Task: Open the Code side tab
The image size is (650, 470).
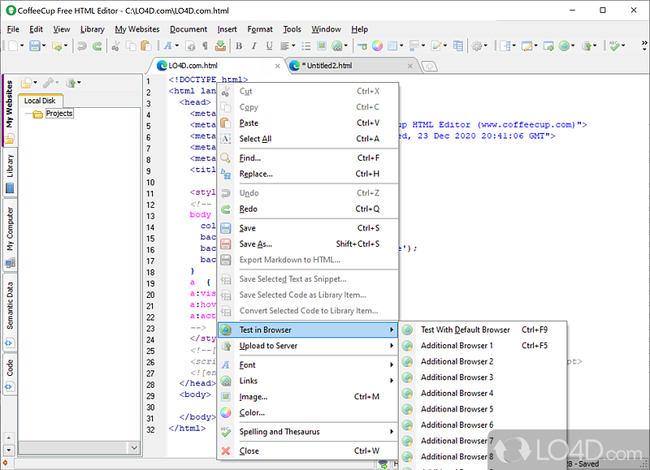Action: [x=10, y=374]
